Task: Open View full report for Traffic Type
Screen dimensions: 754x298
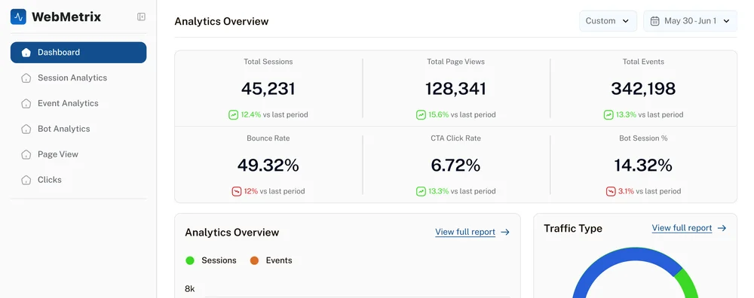Action: tap(682, 229)
